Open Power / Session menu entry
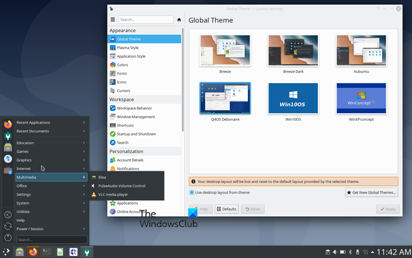Screen dimensions: 412x258 (51, 229)
